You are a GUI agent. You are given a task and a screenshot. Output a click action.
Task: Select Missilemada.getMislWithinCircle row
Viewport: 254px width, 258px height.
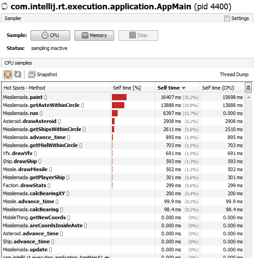click(123, 145)
